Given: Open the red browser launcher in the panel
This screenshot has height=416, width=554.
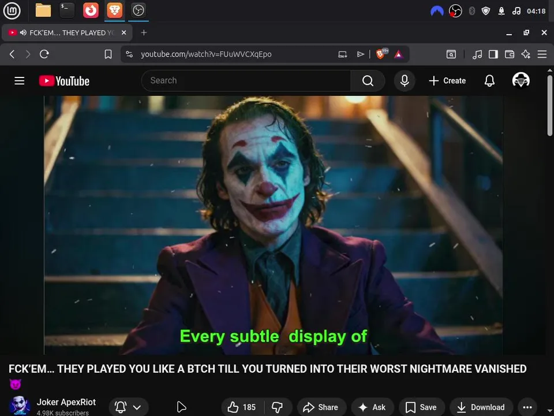Looking at the screenshot, I should point(91,10).
